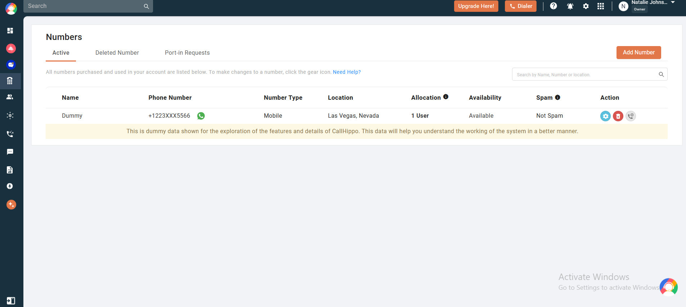This screenshot has width=686, height=307.
Task: Click the WhatsApp icon beside phone number
Action: pos(201,116)
